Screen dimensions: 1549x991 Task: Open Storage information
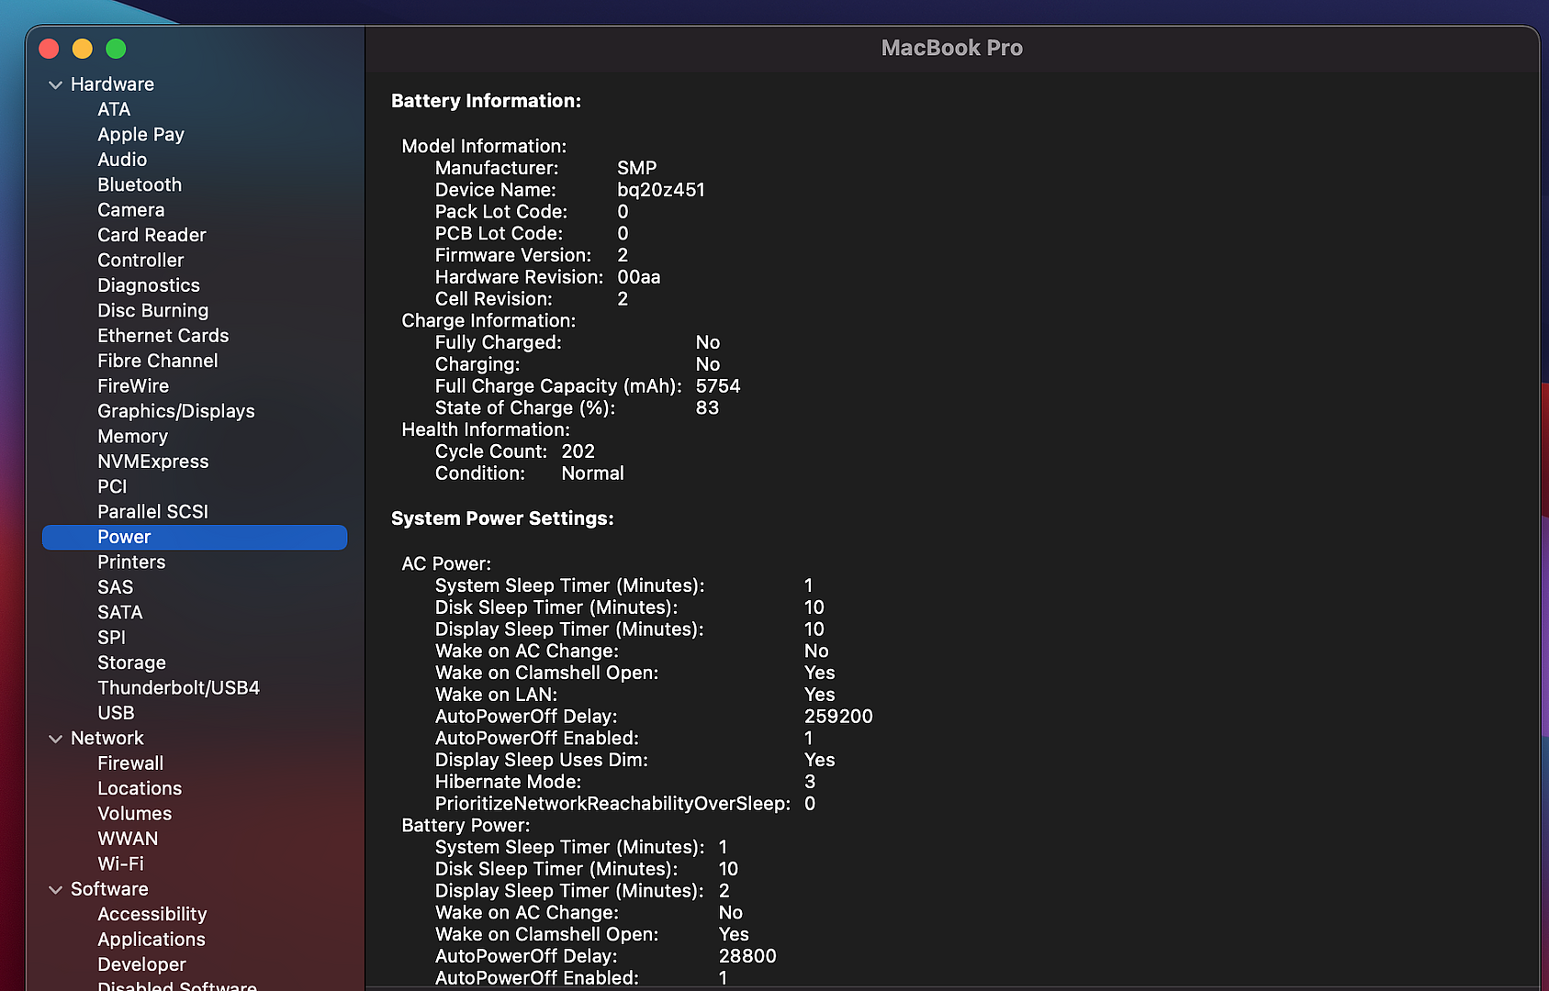pos(131,663)
